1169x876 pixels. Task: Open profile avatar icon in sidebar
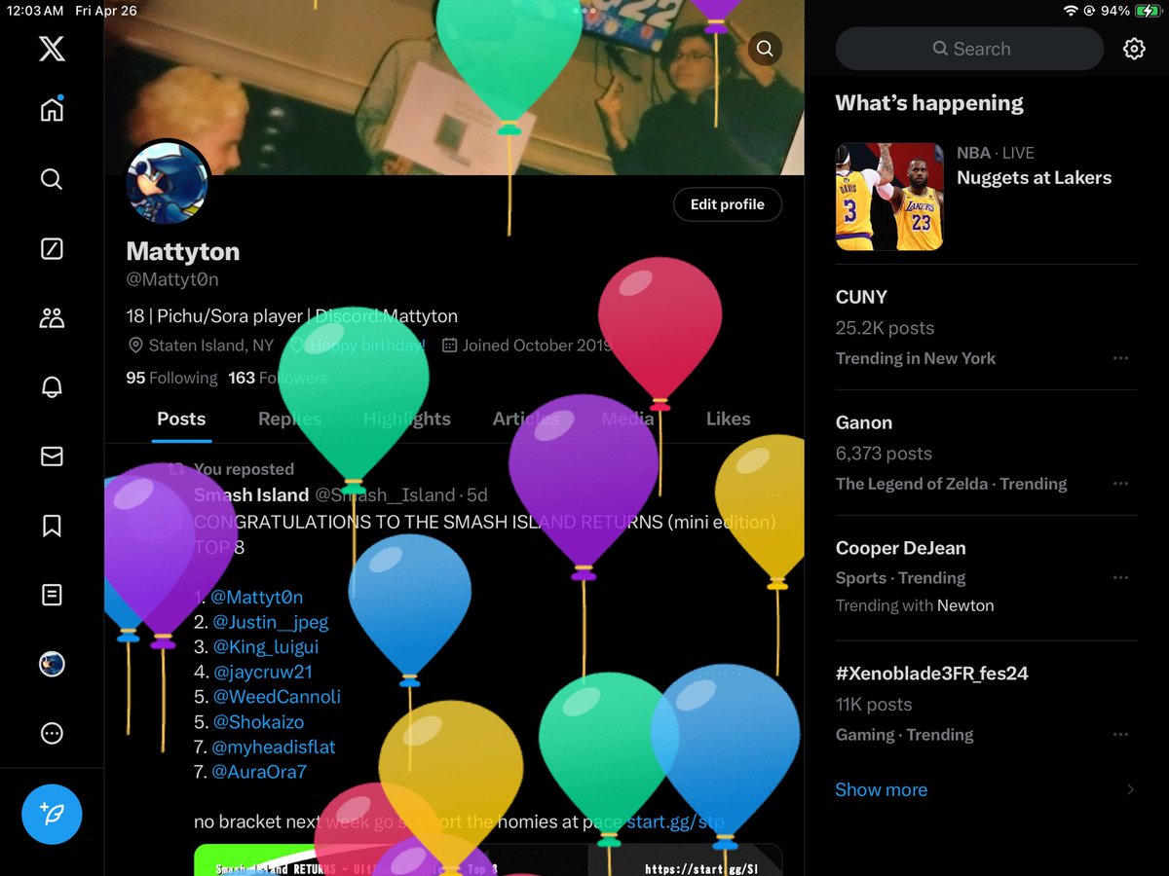pyautogui.click(x=52, y=665)
